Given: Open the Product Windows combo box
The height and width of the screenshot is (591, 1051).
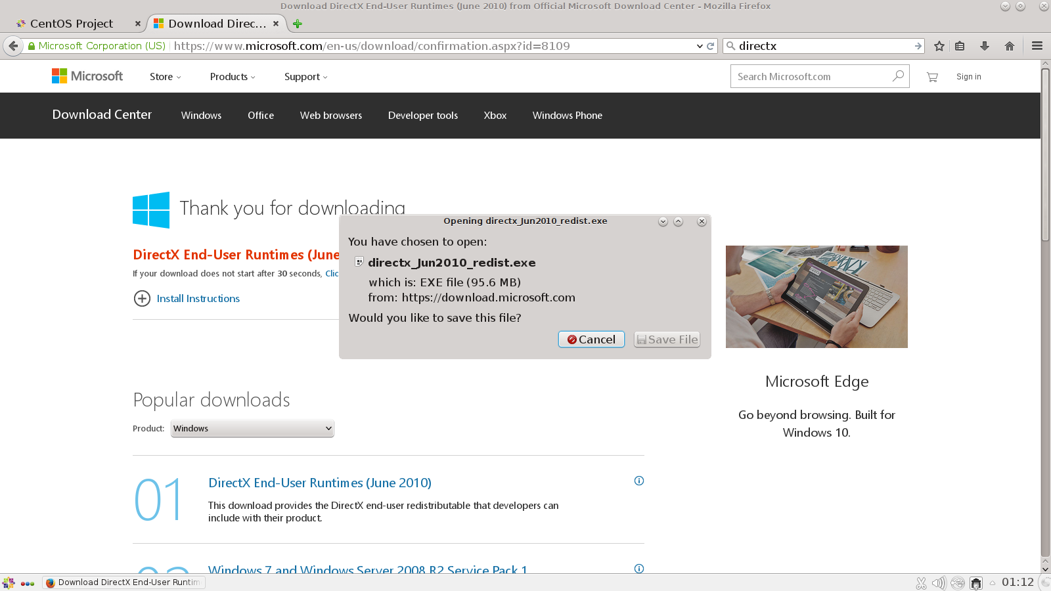Looking at the screenshot, I should click(253, 429).
